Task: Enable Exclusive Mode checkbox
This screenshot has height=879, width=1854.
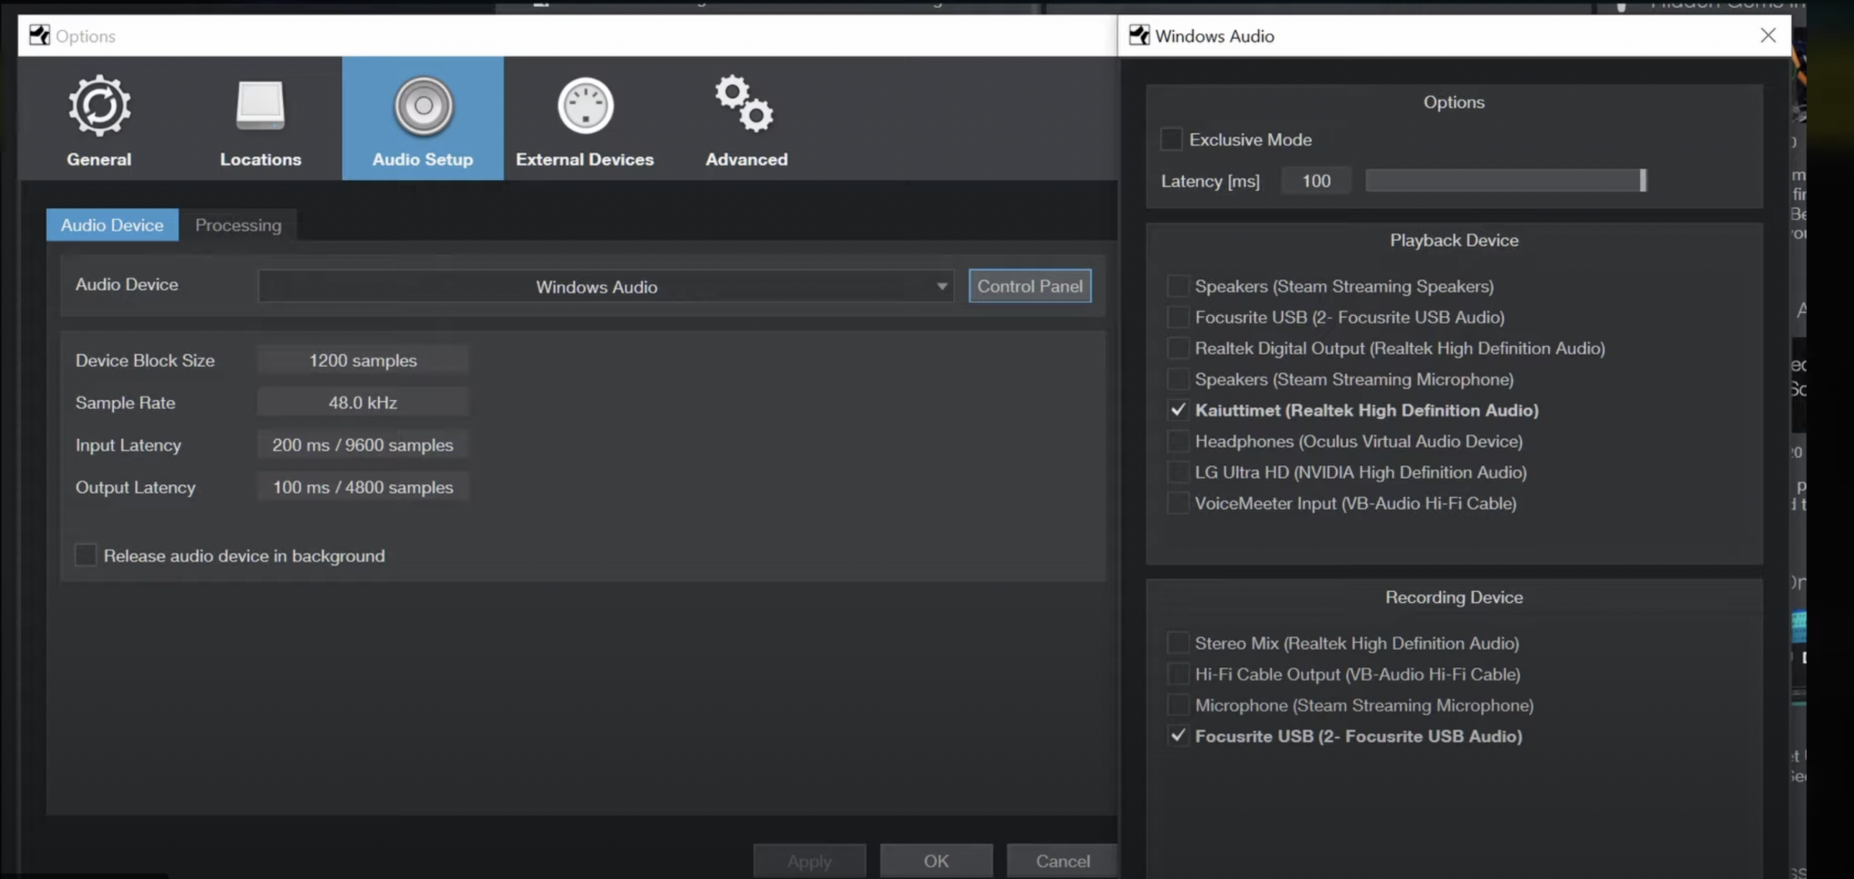Action: pos(1171,139)
